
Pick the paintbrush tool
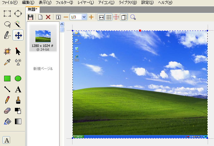18,100
